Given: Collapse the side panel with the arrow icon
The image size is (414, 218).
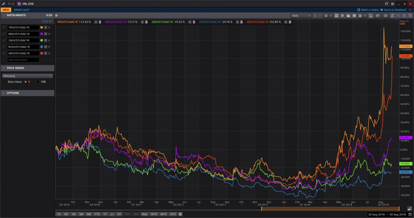Looking at the screenshot, I should (x=57, y=16).
